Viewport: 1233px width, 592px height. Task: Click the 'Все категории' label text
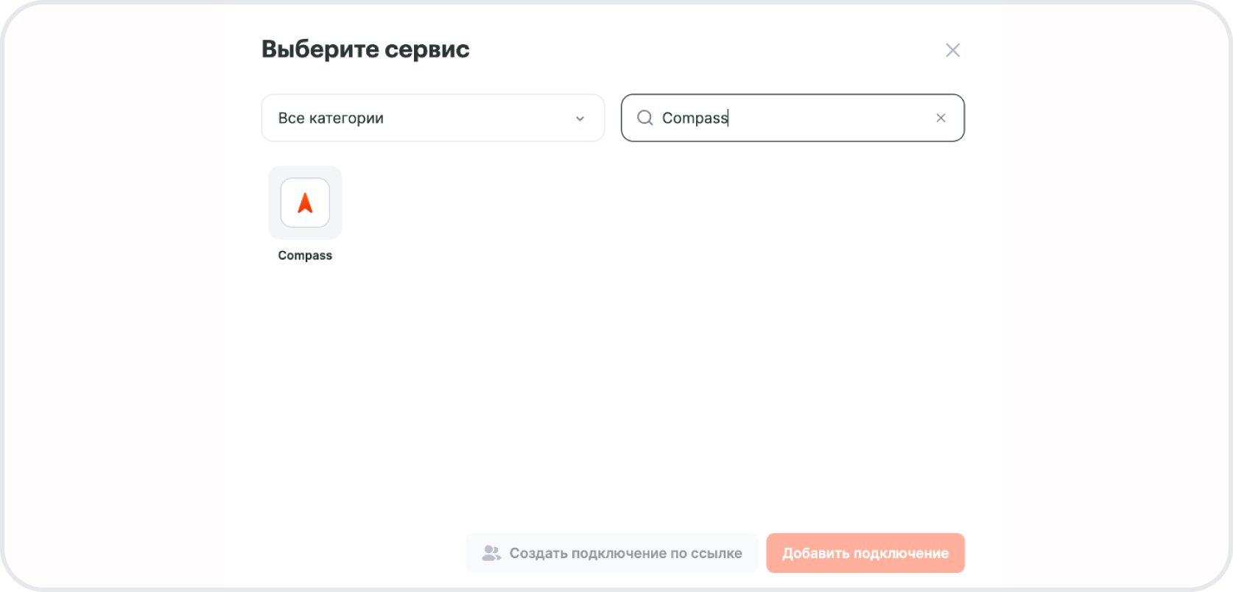tap(331, 118)
